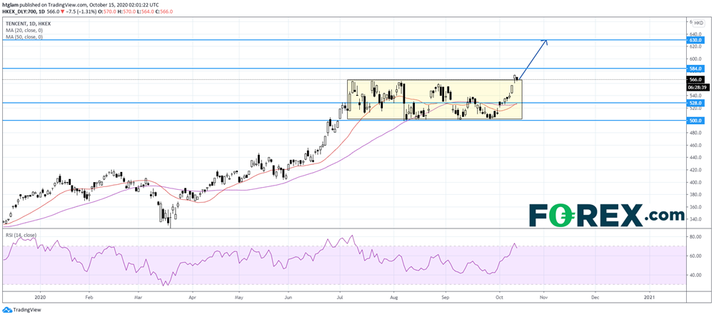The width and height of the screenshot is (714, 317).
Task: Click the MA (20, close, 0) indicator legend
Action: coord(23,30)
